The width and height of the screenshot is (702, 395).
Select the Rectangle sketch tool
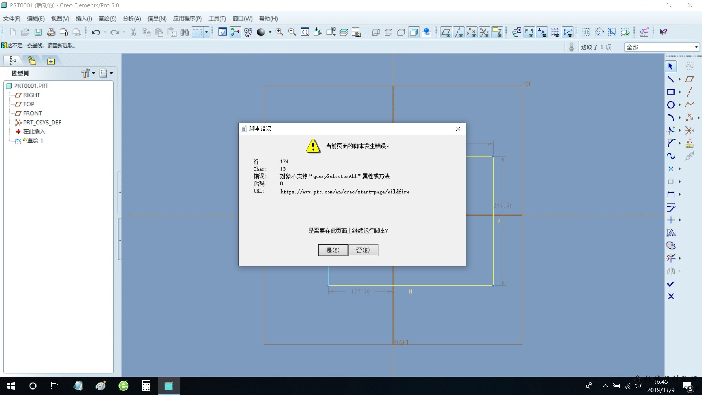pos(671,92)
